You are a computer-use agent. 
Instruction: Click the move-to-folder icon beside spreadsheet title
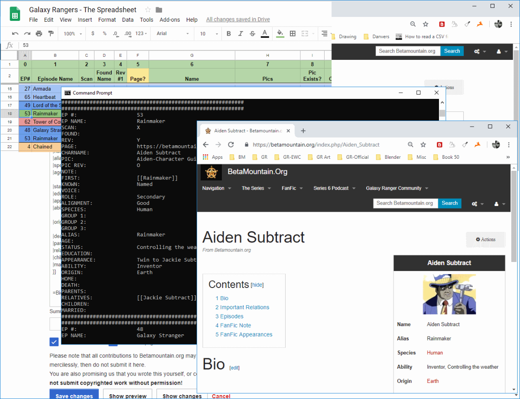[x=159, y=10]
